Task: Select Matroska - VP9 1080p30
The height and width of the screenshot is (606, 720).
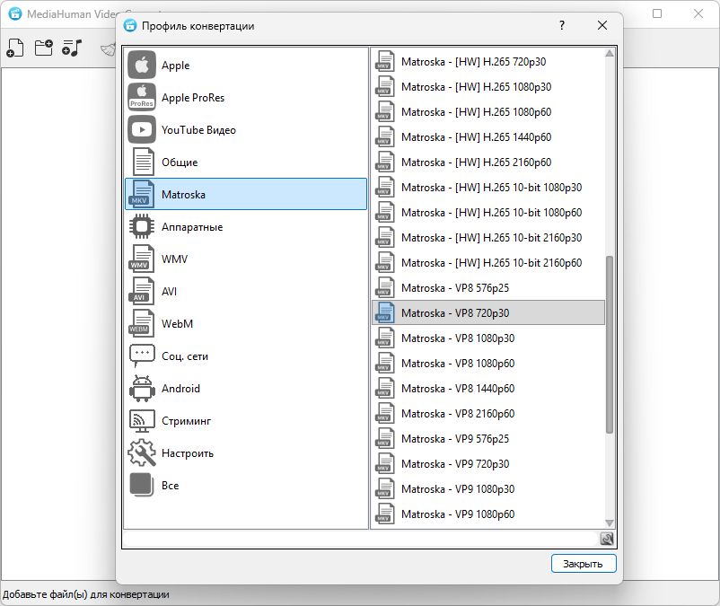Action: pyautogui.click(x=488, y=489)
